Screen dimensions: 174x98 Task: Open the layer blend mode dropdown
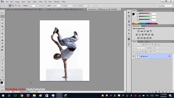(x=139, y=48)
